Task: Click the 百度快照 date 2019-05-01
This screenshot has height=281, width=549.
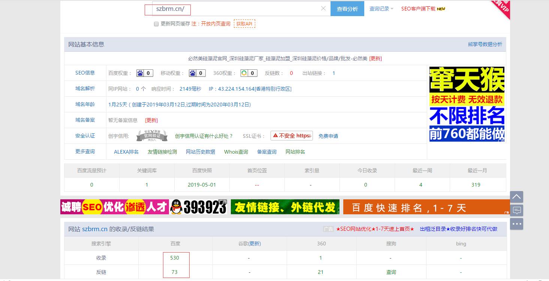Action: tap(202, 185)
